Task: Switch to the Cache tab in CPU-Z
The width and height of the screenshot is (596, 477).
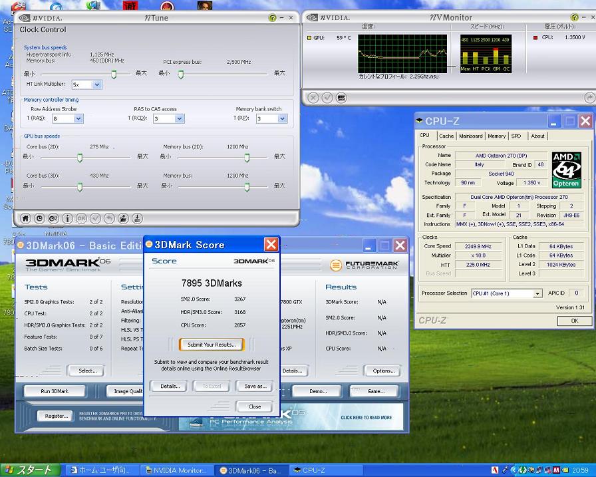Action: point(446,136)
